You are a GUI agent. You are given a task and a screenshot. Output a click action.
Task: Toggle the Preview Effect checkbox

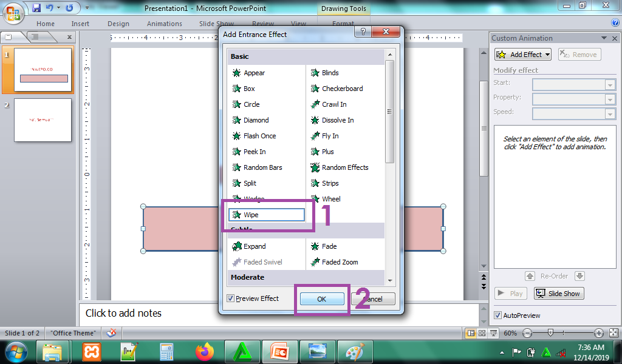pyautogui.click(x=230, y=298)
